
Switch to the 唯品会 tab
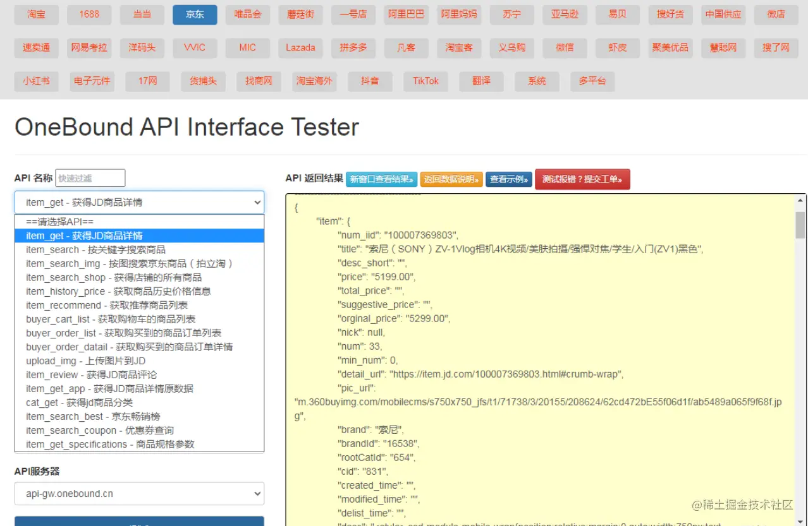pos(248,15)
